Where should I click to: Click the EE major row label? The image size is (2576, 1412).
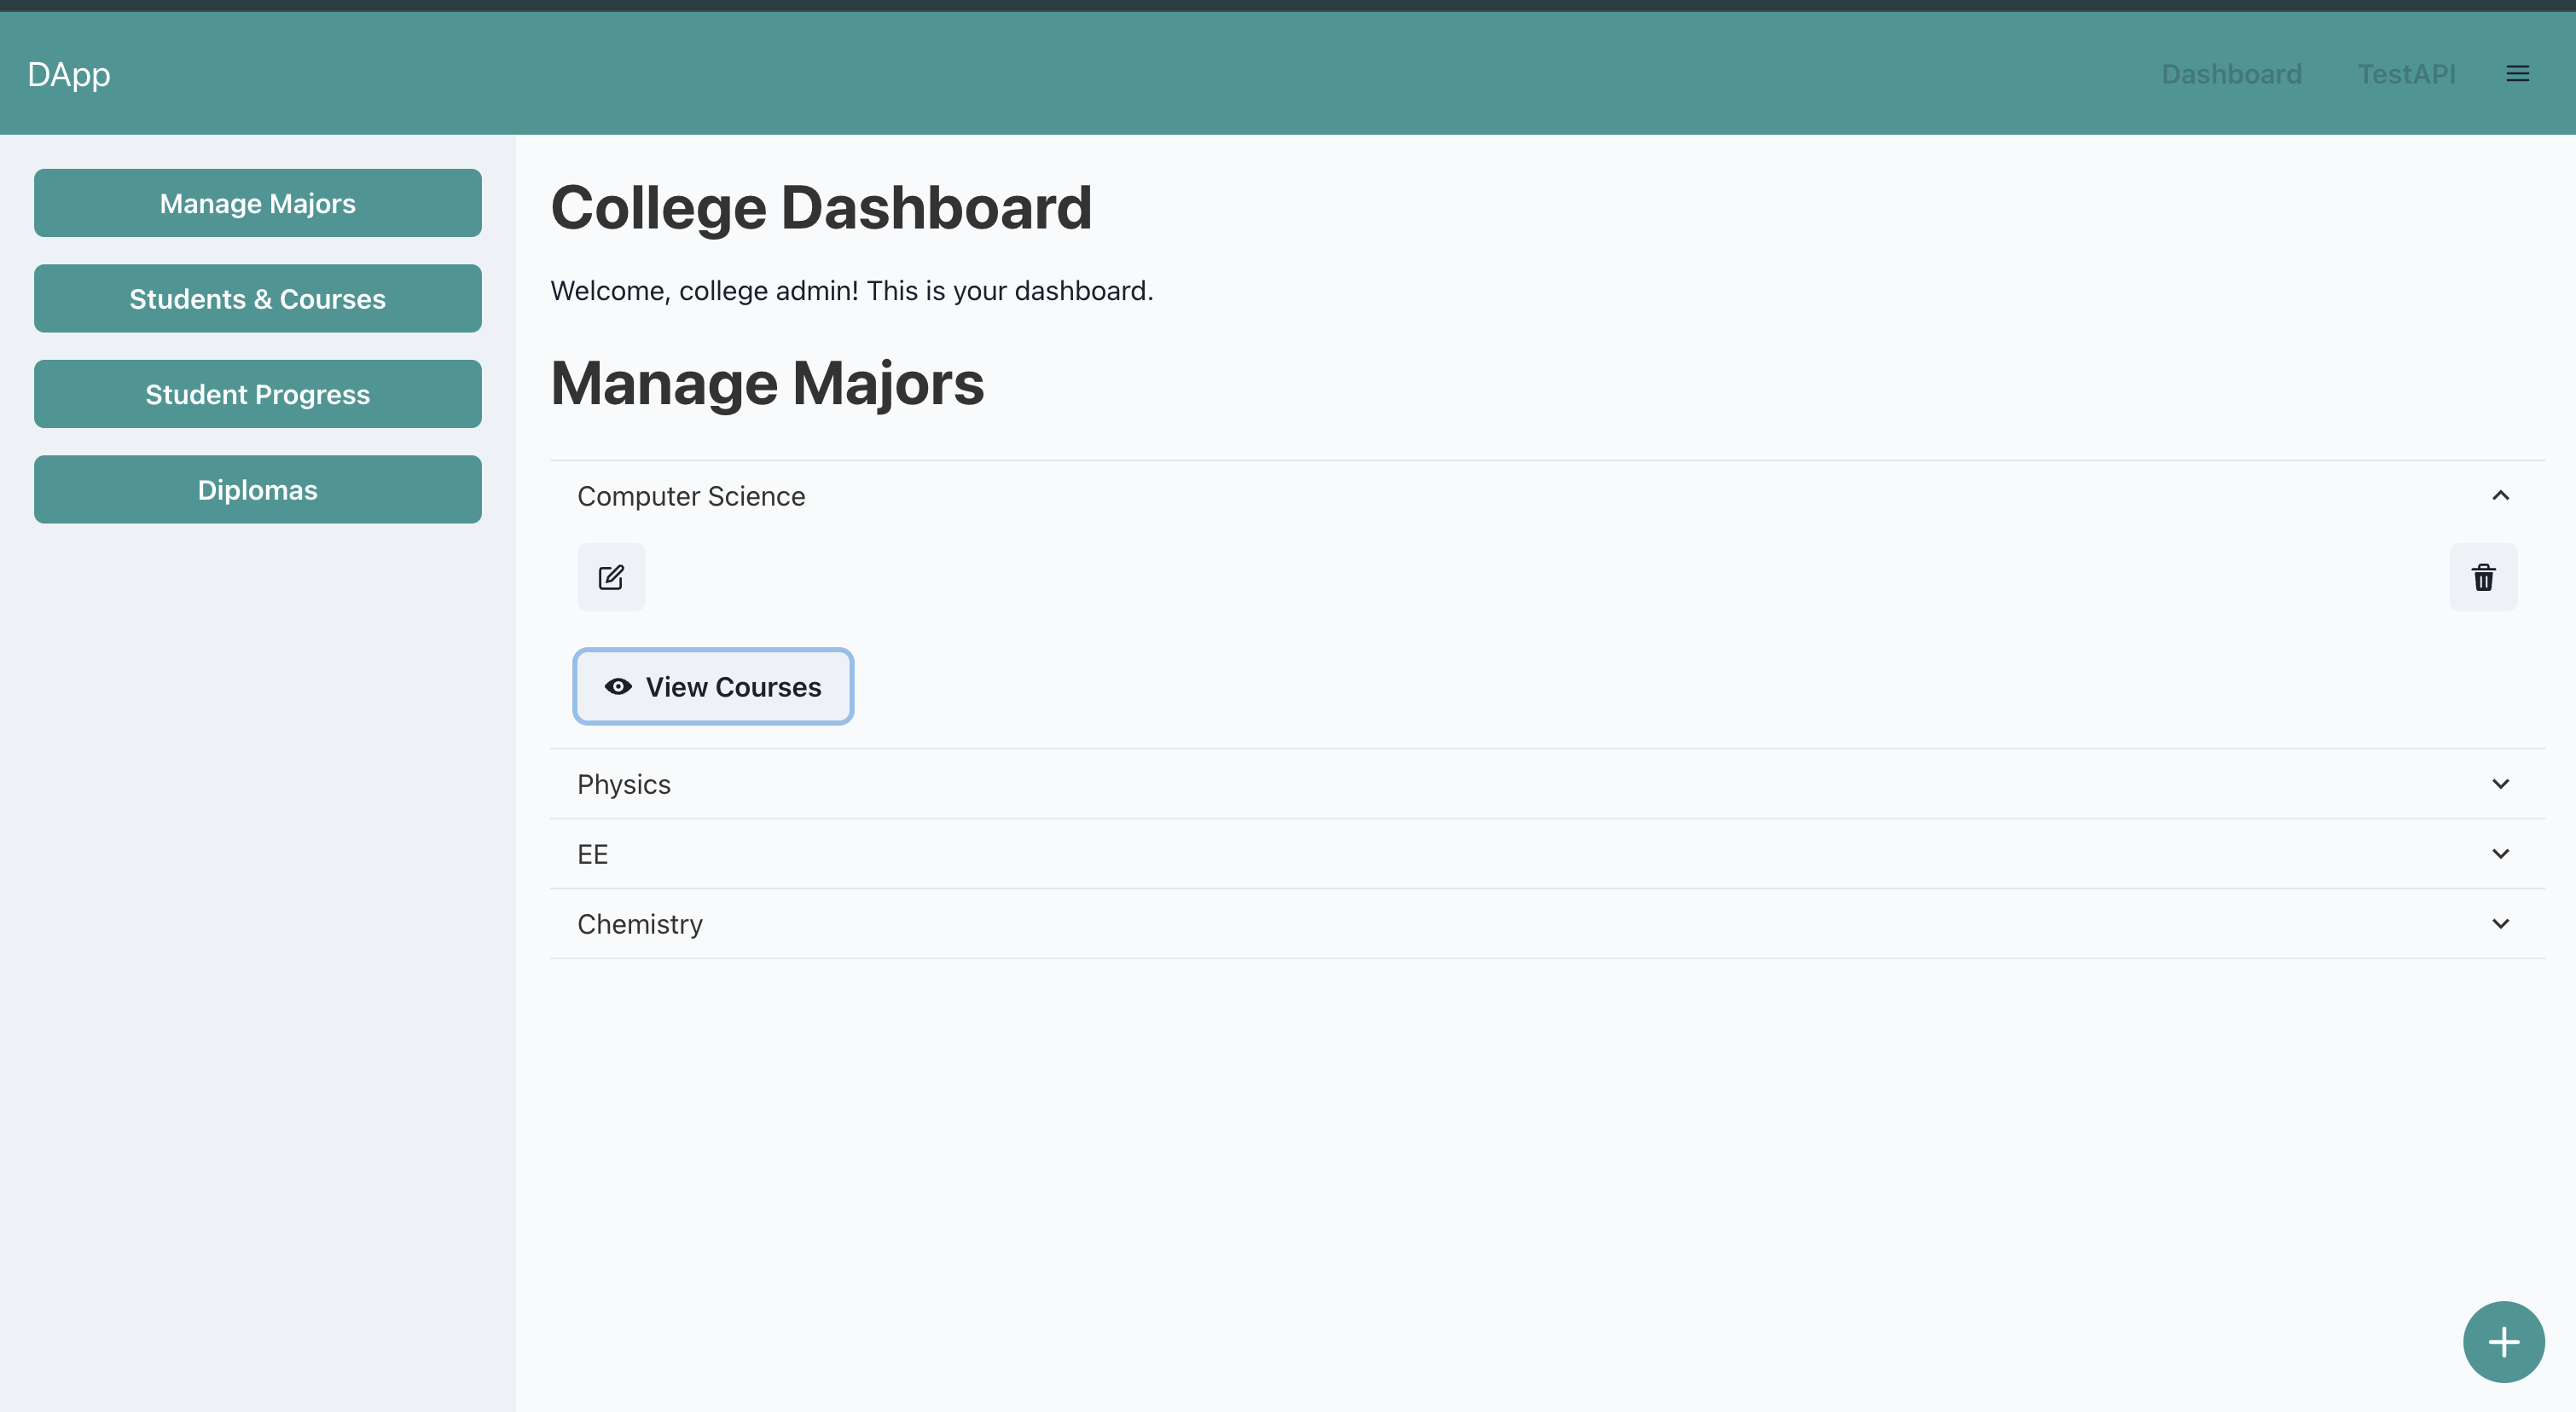tap(593, 854)
